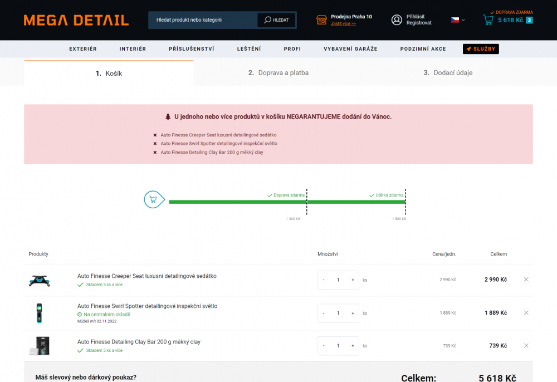Click the search product input field

(203, 20)
